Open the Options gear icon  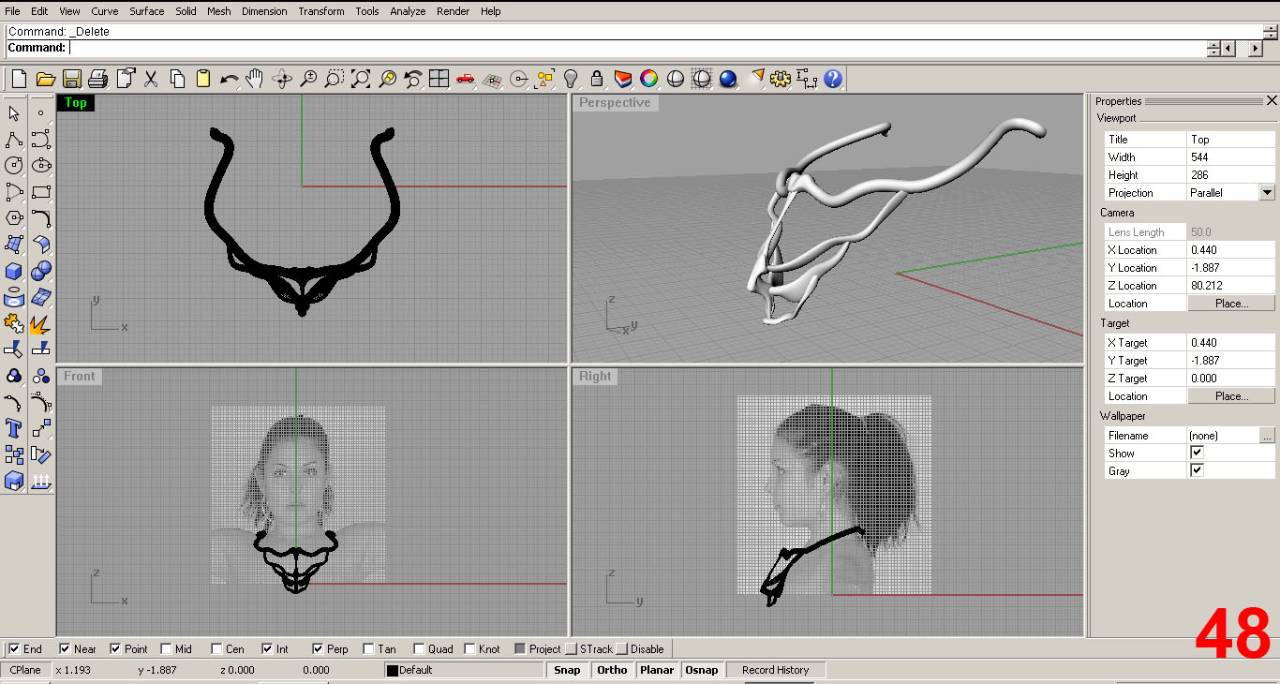(781, 80)
